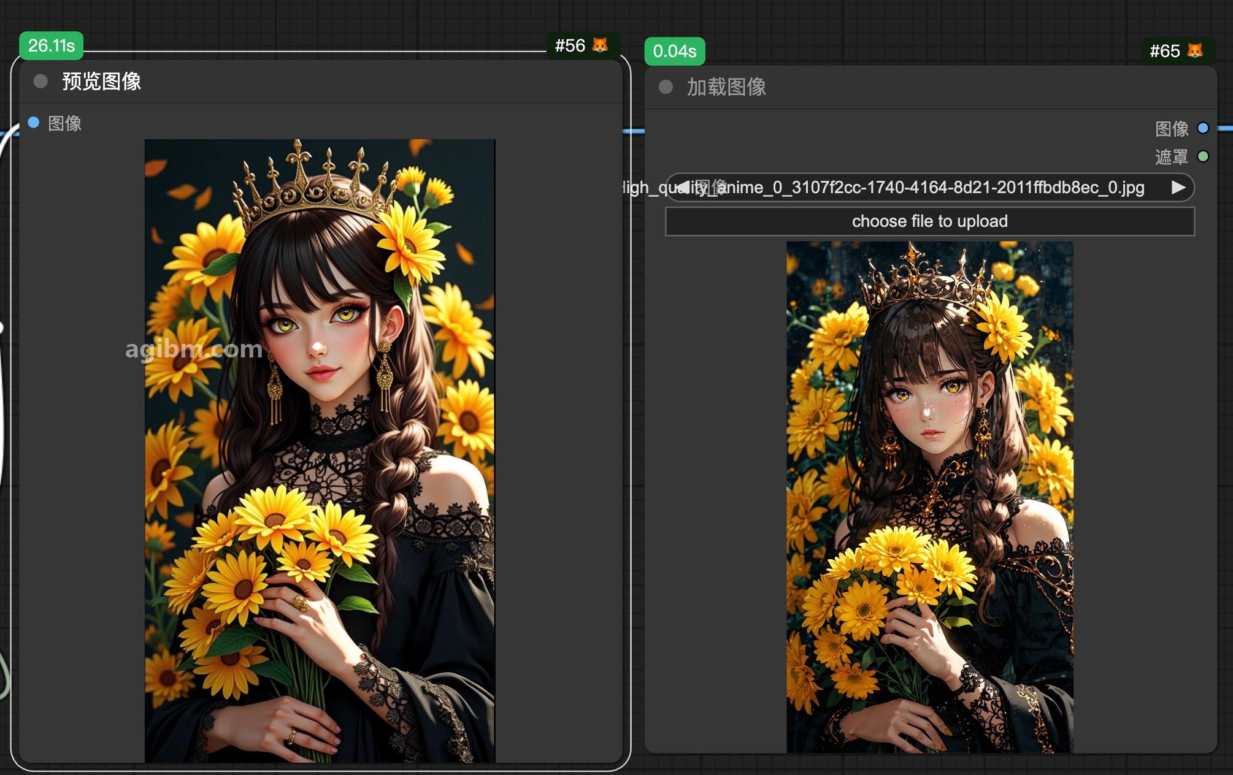Click the blue 图像 output socket on the load image node

coord(1203,128)
